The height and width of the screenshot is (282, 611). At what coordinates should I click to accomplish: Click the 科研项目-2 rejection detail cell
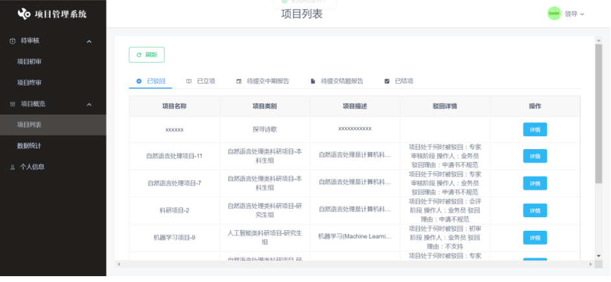pos(445,210)
